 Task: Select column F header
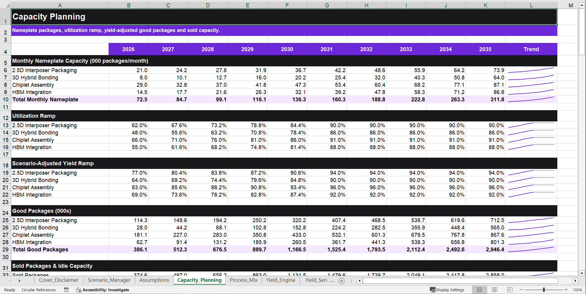[287, 5]
